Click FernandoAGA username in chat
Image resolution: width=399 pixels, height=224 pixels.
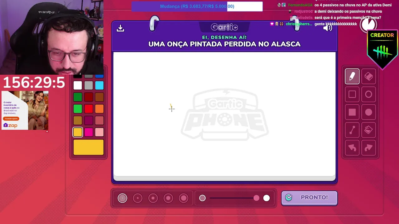[x=300, y=5]
